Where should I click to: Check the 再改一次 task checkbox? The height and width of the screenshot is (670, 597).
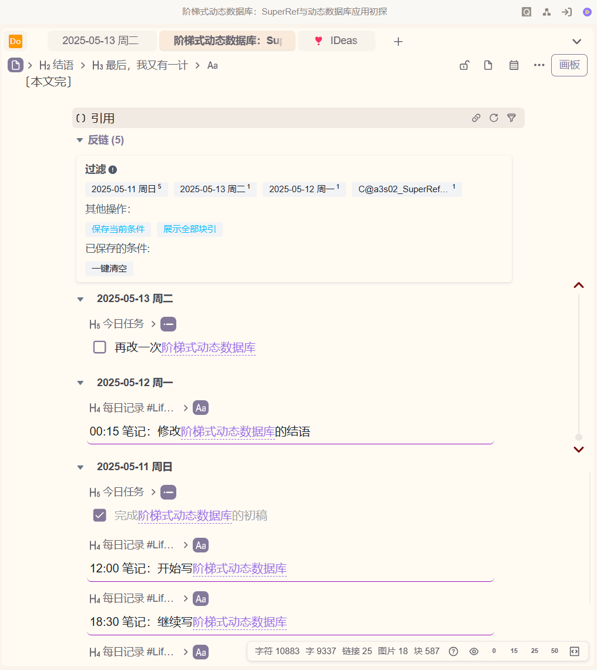click(99, 347)
